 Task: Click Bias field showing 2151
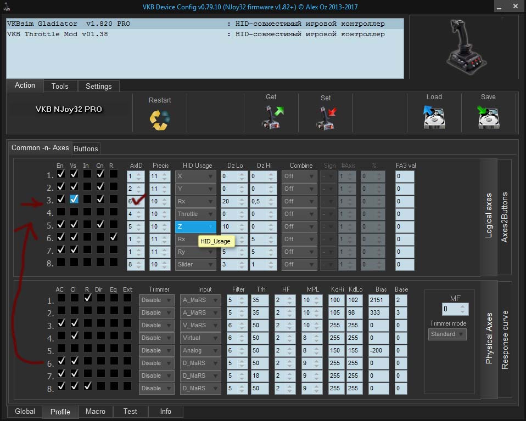pos(378,300)
